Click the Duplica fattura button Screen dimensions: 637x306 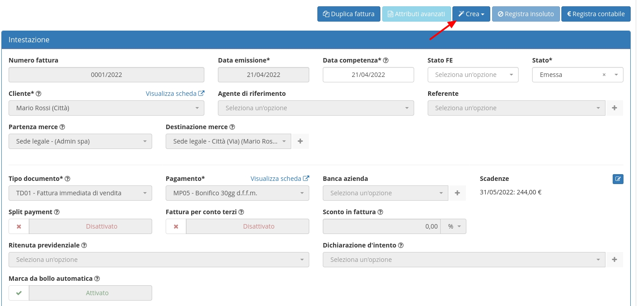tap(348, 14)
